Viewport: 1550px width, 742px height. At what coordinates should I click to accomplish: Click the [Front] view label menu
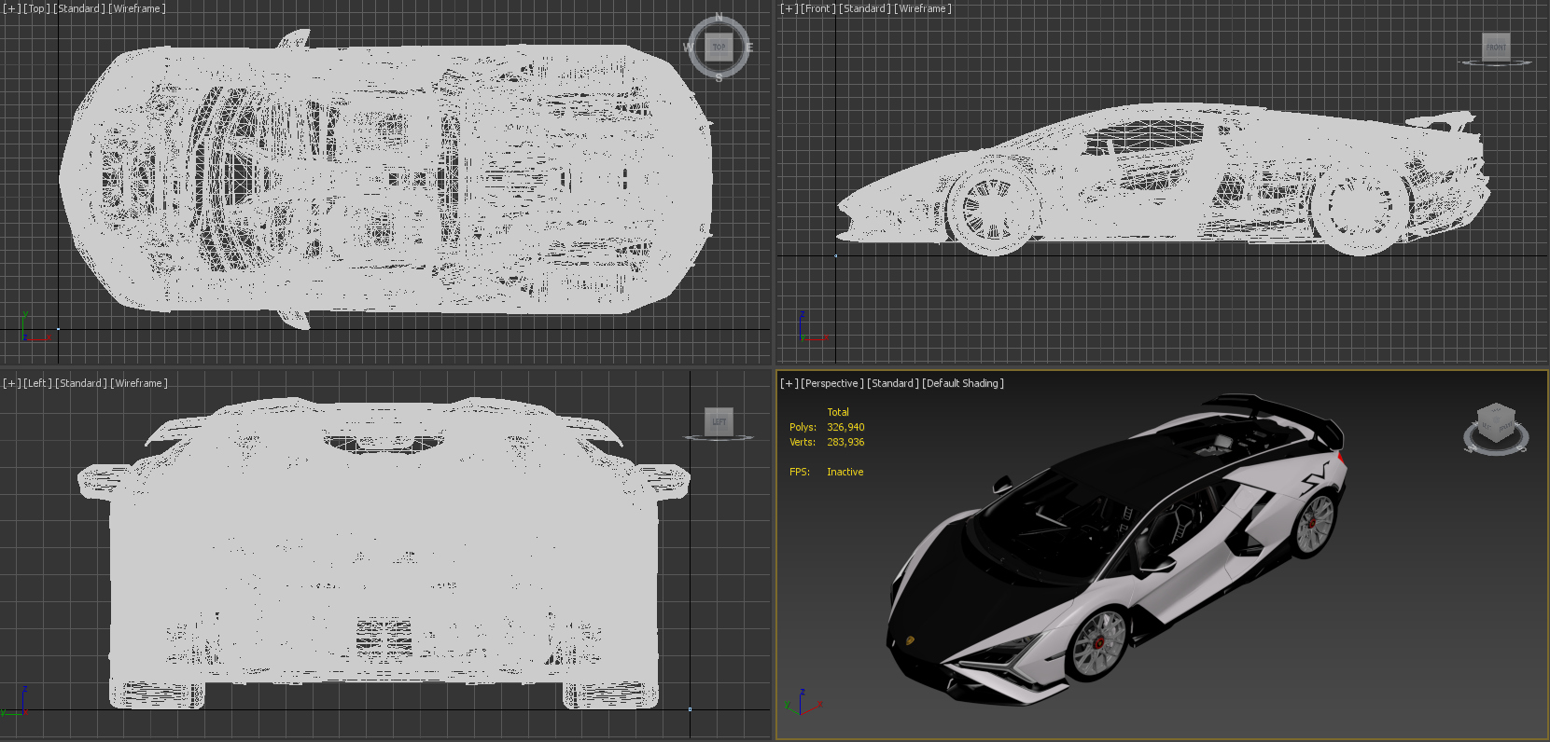(x=818, y=8)
